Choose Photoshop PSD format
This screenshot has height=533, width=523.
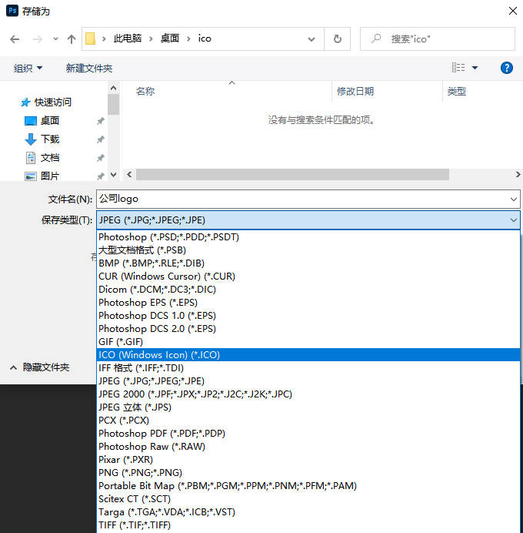(308, 237)
